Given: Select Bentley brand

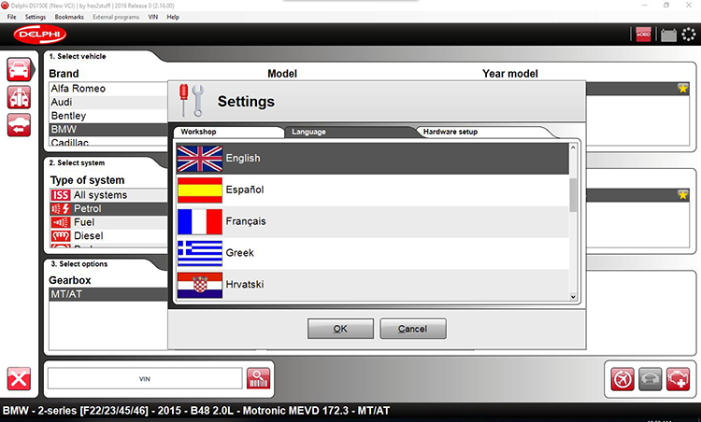Looking at the screenshot, I should click(x=108, y=116).
